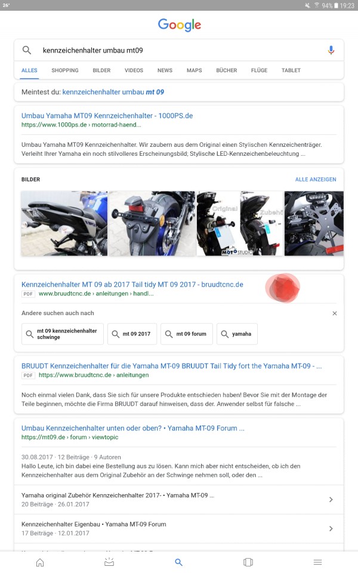
Task: Tap the voice search microphone icon
Action: pos(331,50)
